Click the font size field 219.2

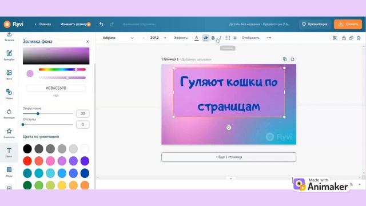point(154,38)
